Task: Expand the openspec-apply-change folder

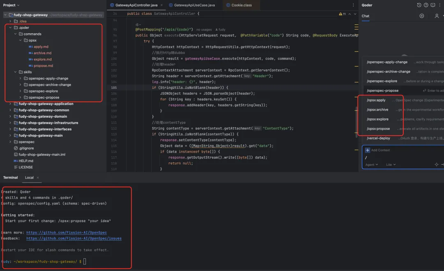Action: click(x=21, y=79)
